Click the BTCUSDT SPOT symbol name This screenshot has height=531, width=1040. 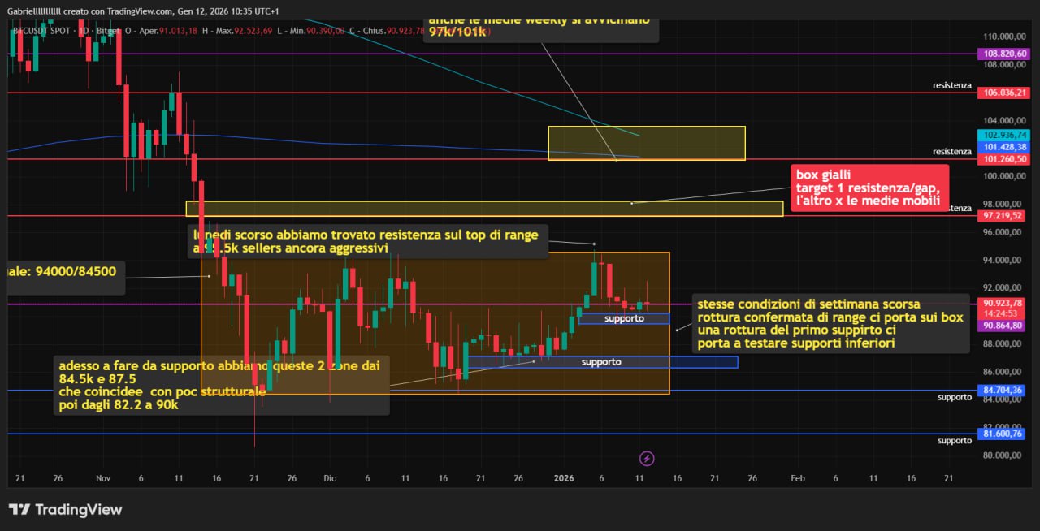click(x=41, y=31)
